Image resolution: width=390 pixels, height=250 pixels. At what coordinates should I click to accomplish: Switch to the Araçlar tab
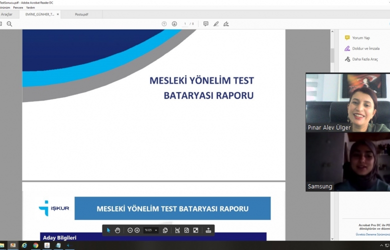[x=6, y=14]
